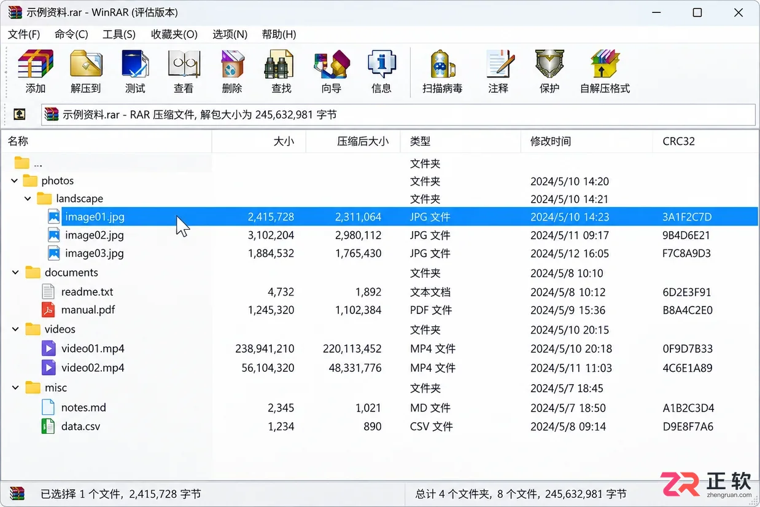Screen dimensions: 760x507
Task: Click the 自解压格式 (SFX) toolbar icon
Action: 605,65
